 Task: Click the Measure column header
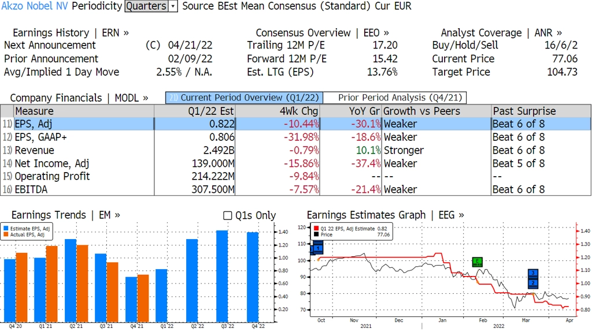click(x=84, y=111)
